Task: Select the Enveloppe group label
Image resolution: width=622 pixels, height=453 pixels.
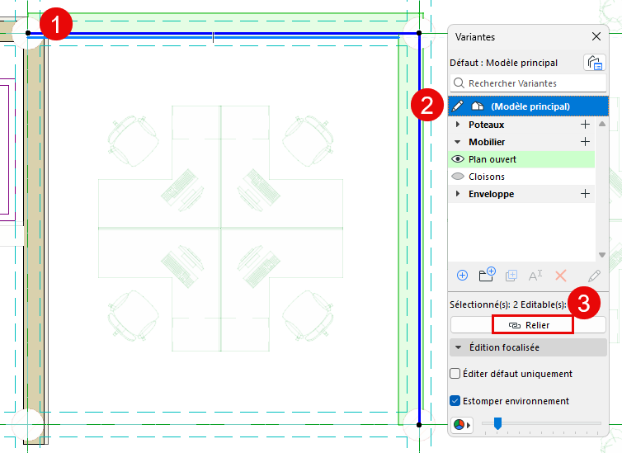Action: pos(491,194)
